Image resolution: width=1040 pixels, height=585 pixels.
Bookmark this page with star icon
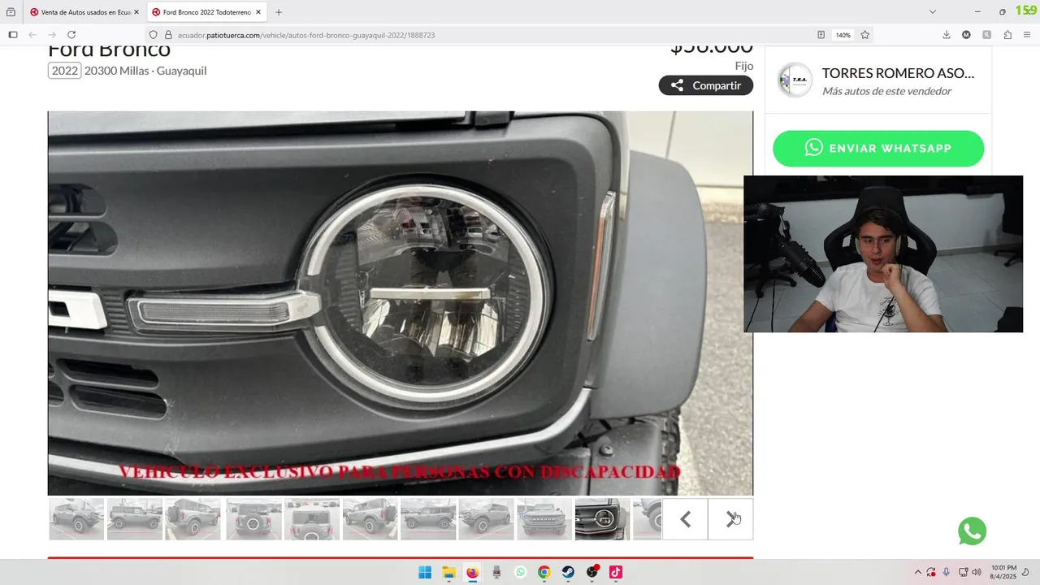[x=865, y=35]
